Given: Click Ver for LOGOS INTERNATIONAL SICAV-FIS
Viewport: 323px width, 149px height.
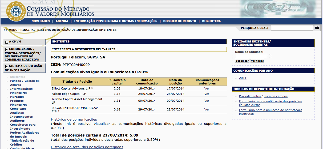Looking at the screenshot, I should pyautogui.click(x=207, y=109).
